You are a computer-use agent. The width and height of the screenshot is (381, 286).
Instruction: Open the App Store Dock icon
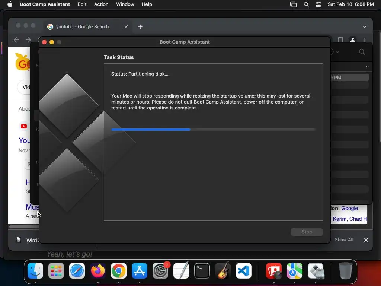tap(140, 271)
